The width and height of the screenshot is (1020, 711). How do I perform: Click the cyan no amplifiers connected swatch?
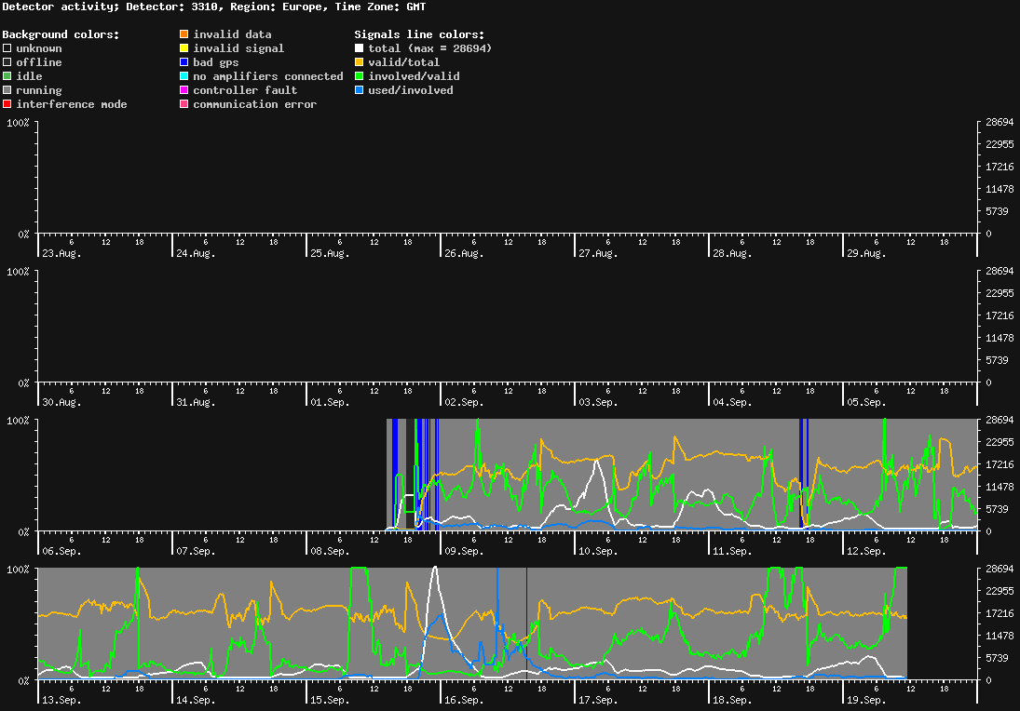(x=184, y=76)
